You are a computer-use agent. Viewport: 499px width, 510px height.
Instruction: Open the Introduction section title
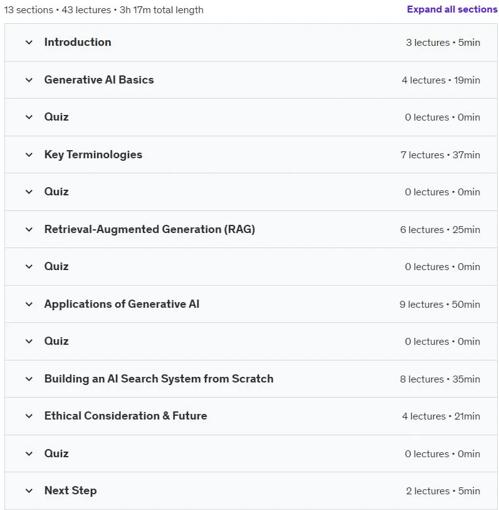[78, 42]
